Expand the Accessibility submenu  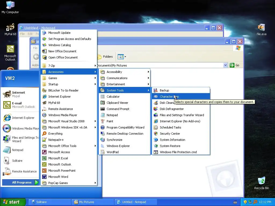(x=125, y=72)
